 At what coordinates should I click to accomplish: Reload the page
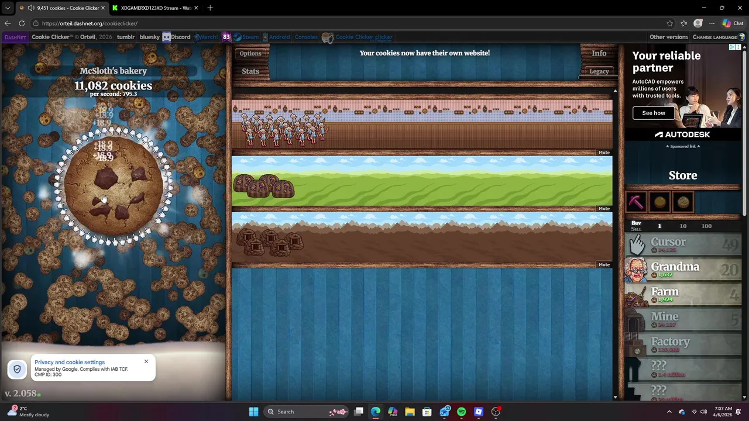pos(22,23)
